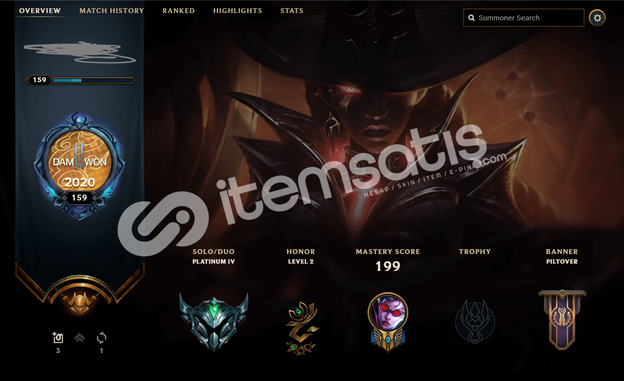Click the loot chest icon above number 3

coord(58,338)
